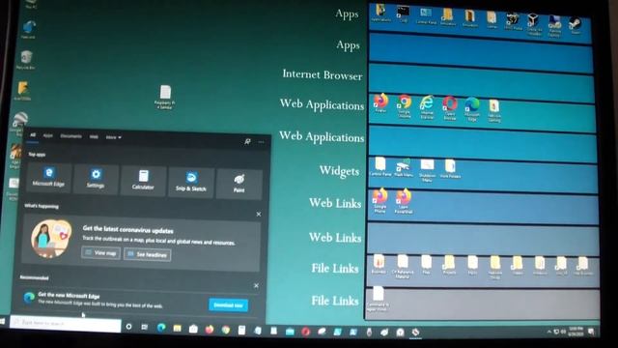Select Projects folder in File Links row
Viewport: 618px width, 348px height.
[x=449, y=264]
